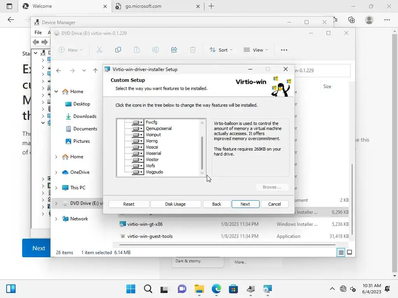Expand the Network node in sidebar
Viewport: 398px width, 298px height.
click(56, 219)
